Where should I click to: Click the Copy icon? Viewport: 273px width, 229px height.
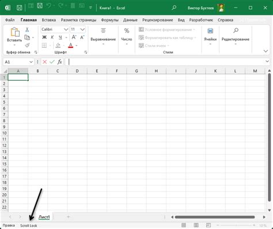tap(27, 37)
